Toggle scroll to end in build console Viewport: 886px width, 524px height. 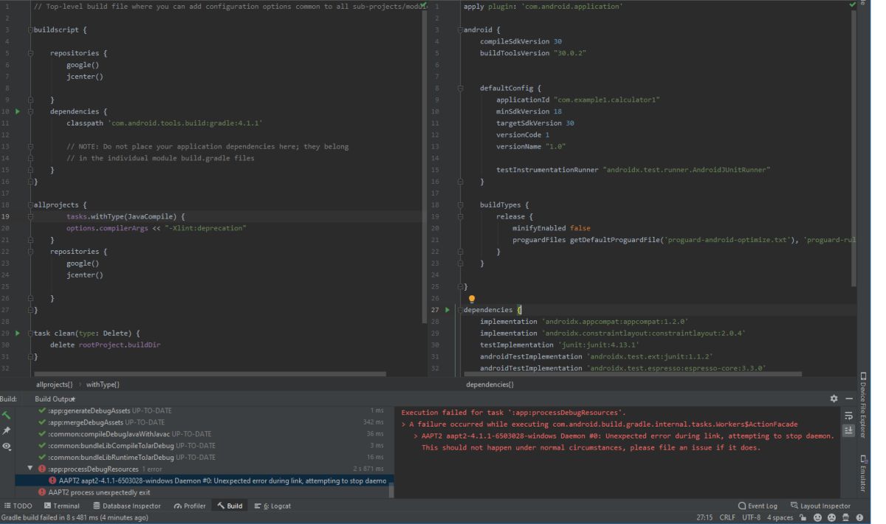coord(848,431)
